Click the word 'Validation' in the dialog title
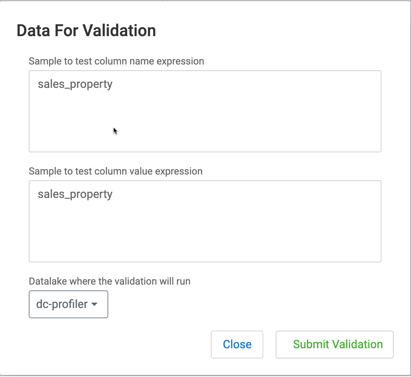 [x=119, y=31]
